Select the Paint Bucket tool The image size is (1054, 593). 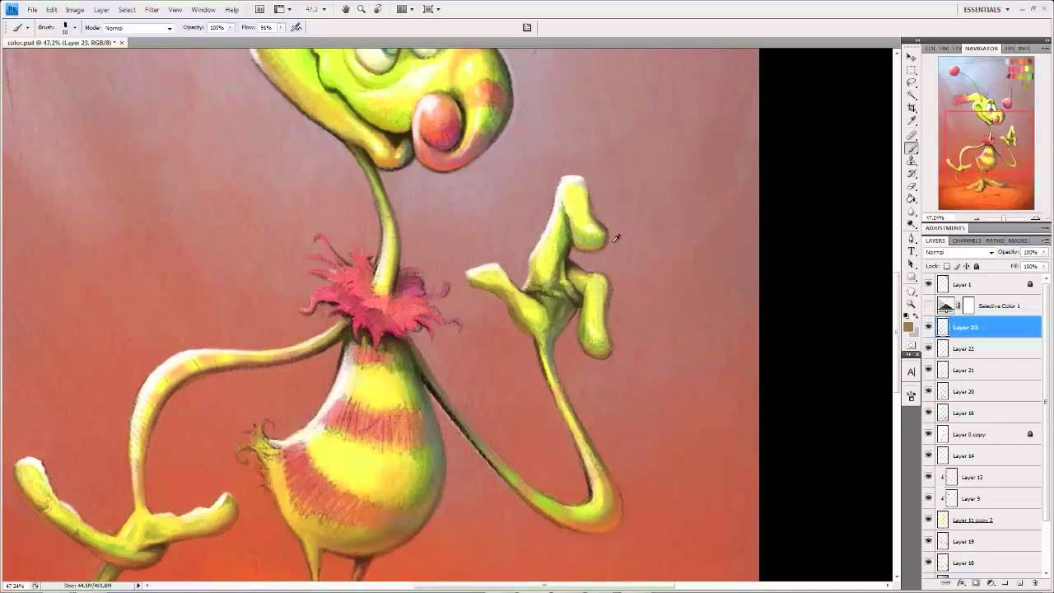(912, 198)
